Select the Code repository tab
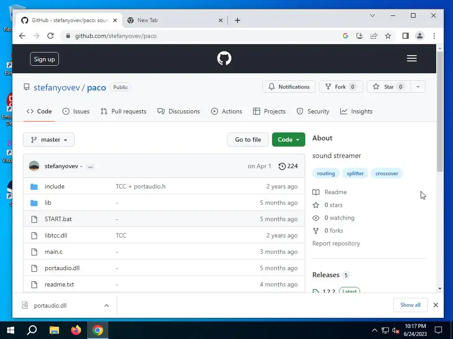Screen dimensions: 453x339 click(x=39, y=112)
